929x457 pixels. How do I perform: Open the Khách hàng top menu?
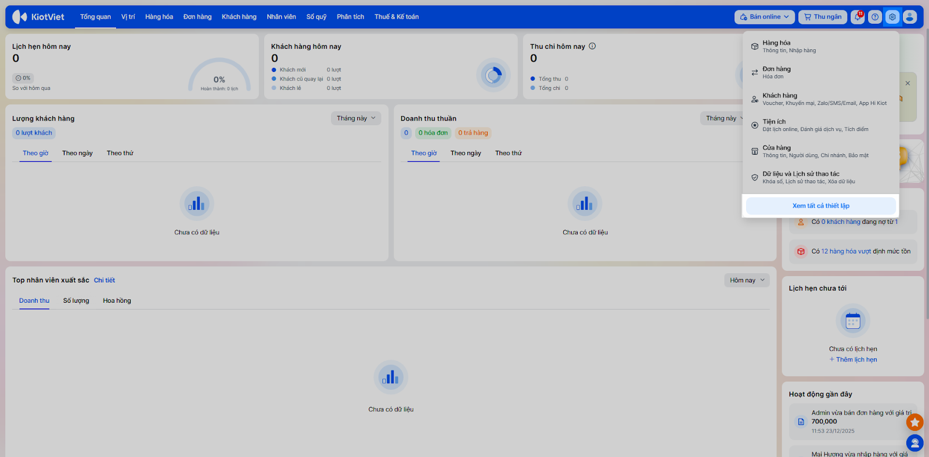click(239, 17)
